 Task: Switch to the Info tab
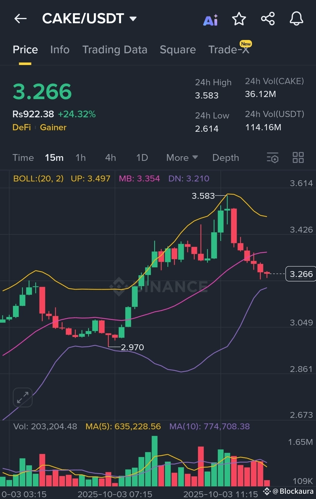point(60,50)
